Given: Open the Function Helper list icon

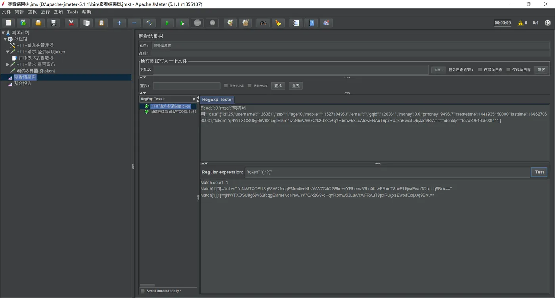Looking at the screenshot, I should pos(296,23).
